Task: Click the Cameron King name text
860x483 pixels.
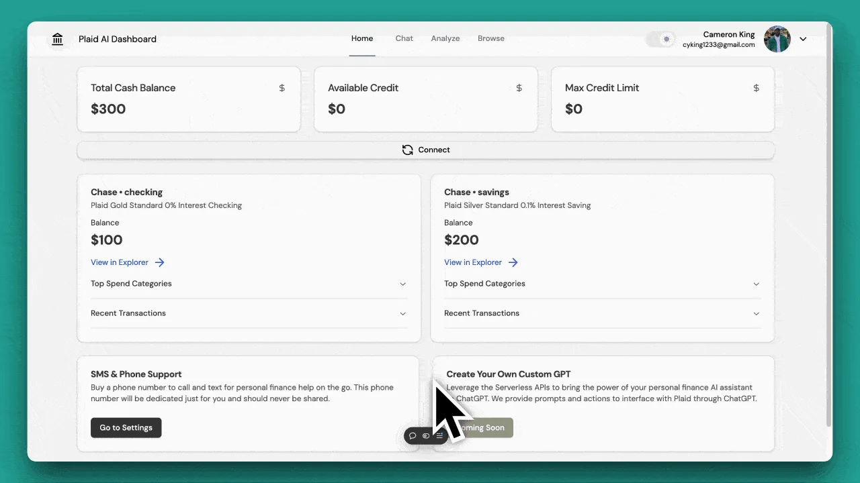Action: [729, 34]
